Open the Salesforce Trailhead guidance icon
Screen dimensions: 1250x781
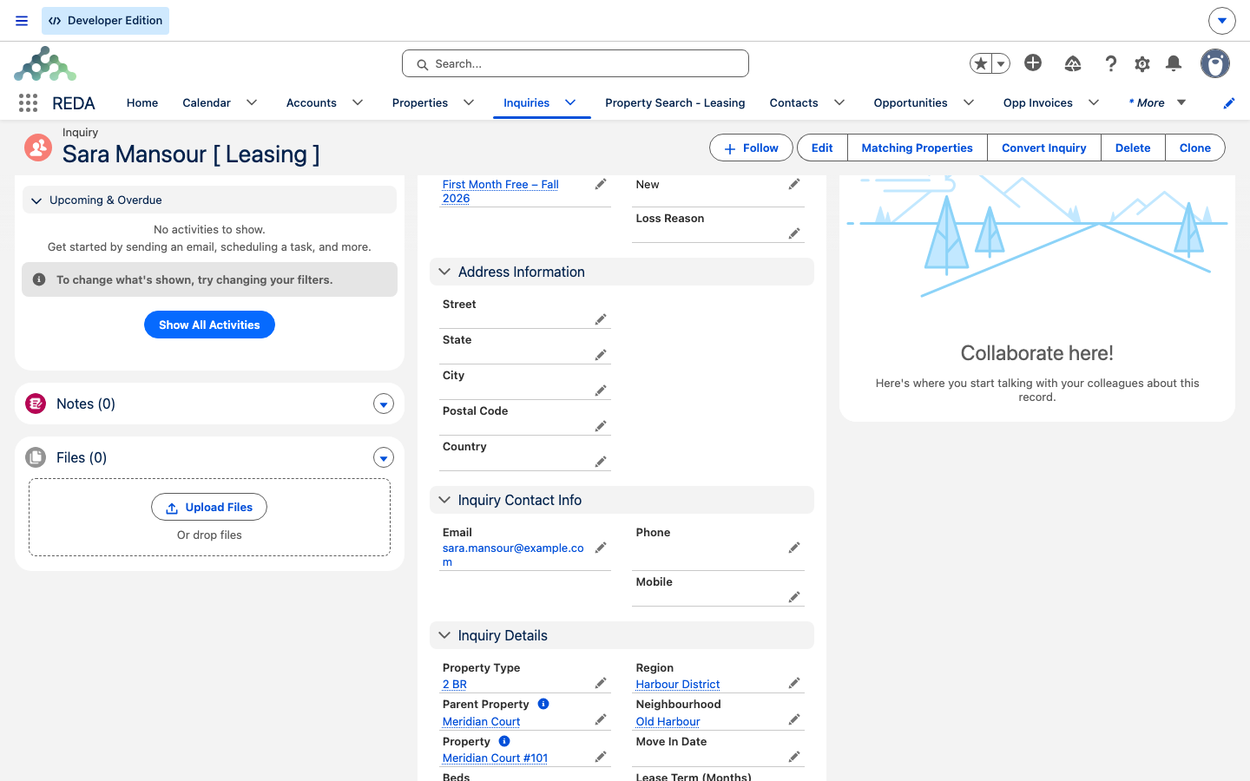coord(1073,63)
